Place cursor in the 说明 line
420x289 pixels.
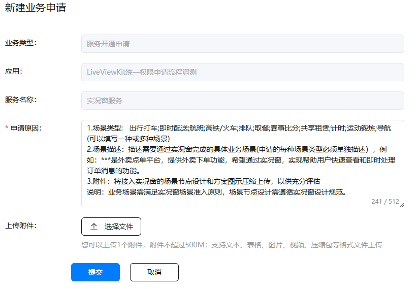click(213, 192)
